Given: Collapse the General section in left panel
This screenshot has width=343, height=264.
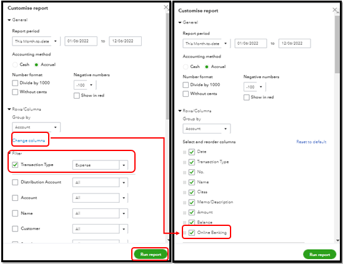Looking at the screenshot, I should 9,20.
